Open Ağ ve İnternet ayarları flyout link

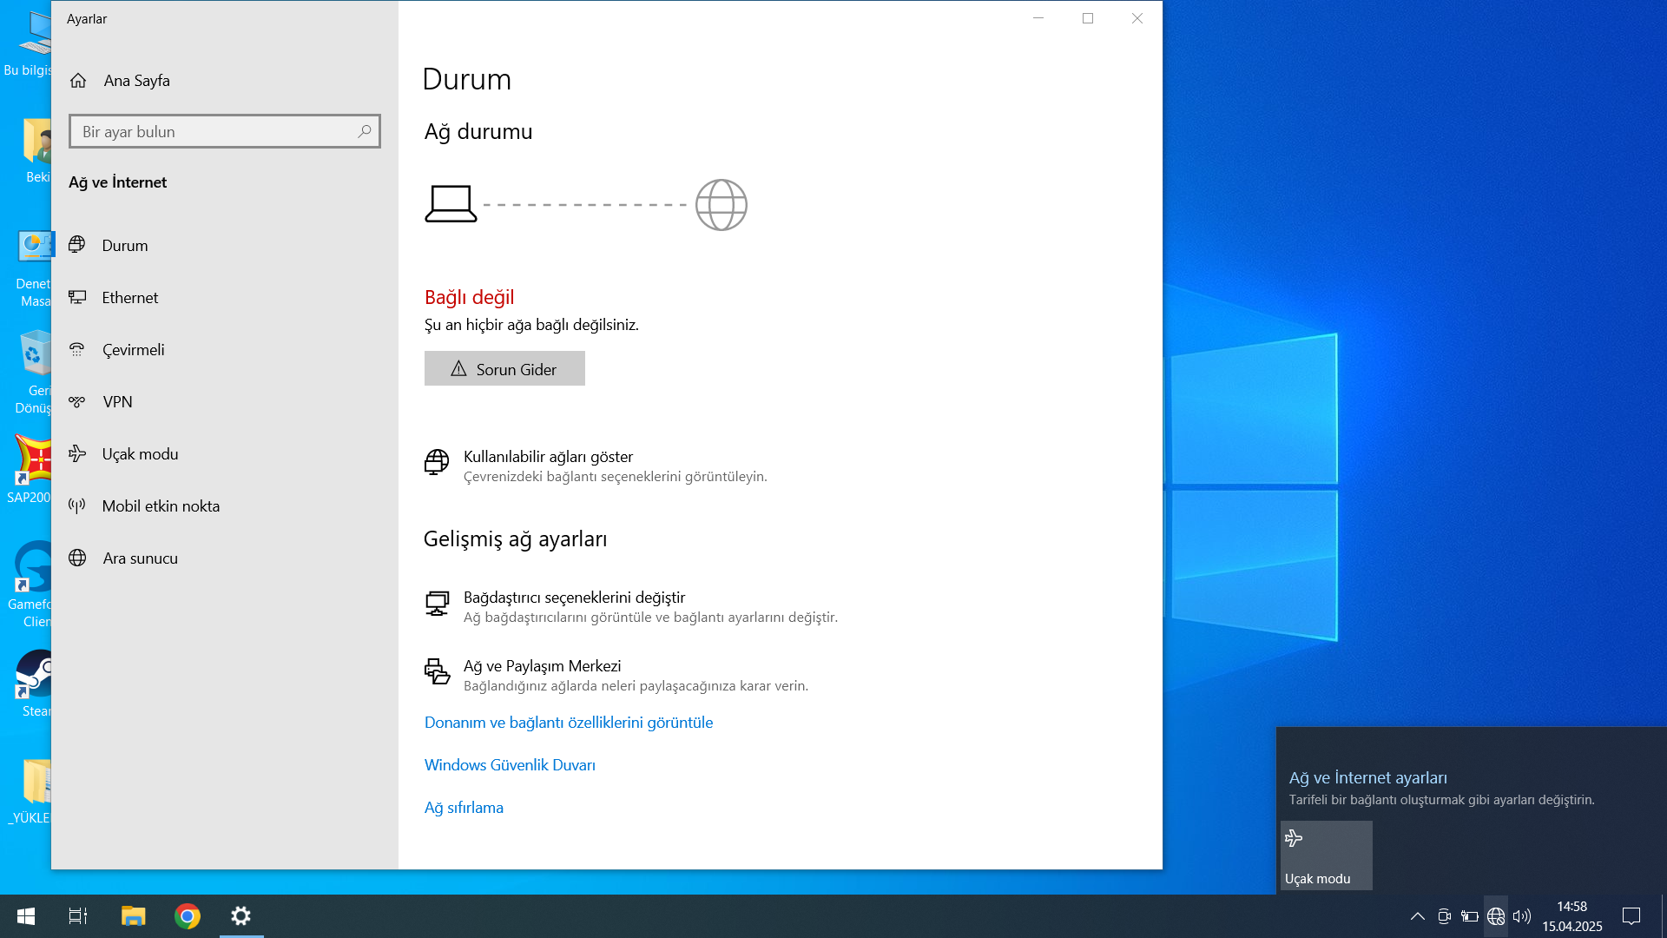[x=1367, y=778]
